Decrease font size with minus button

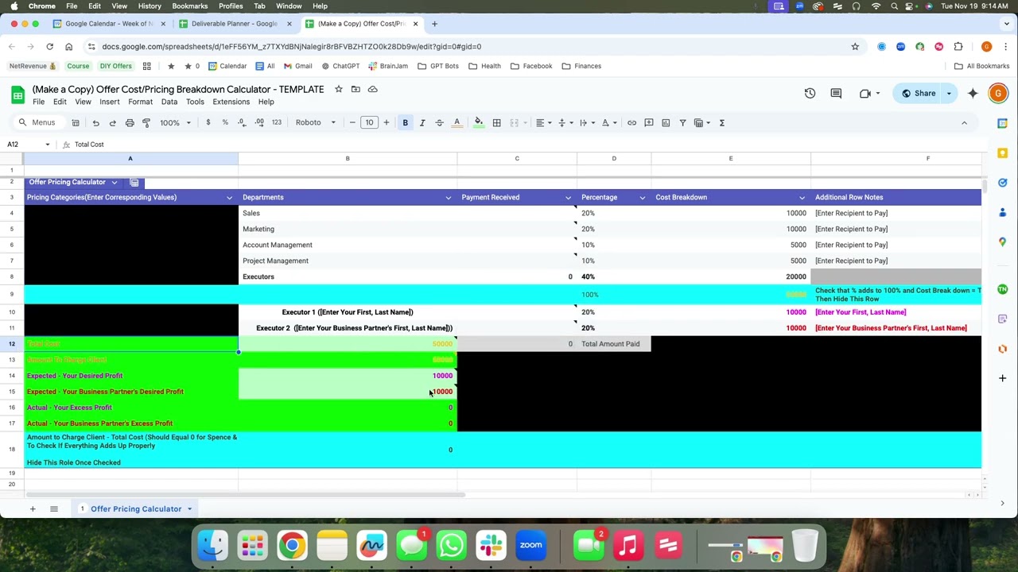(x=352, y=122)
